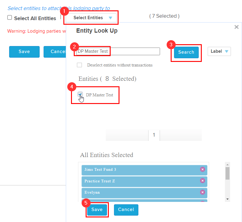Click the selected entities scrollbar thumb
The image size is (242, 222).
point(227,173)
